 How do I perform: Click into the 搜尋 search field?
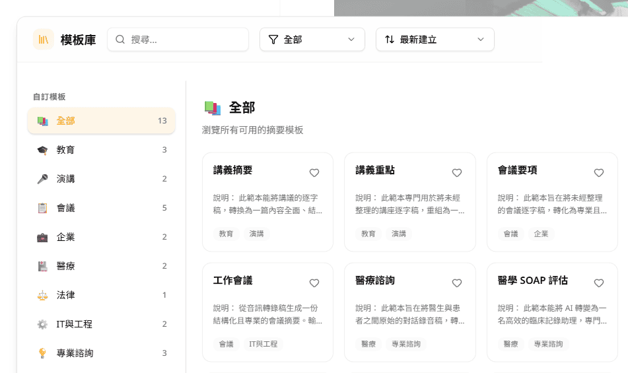click(178, 39)
